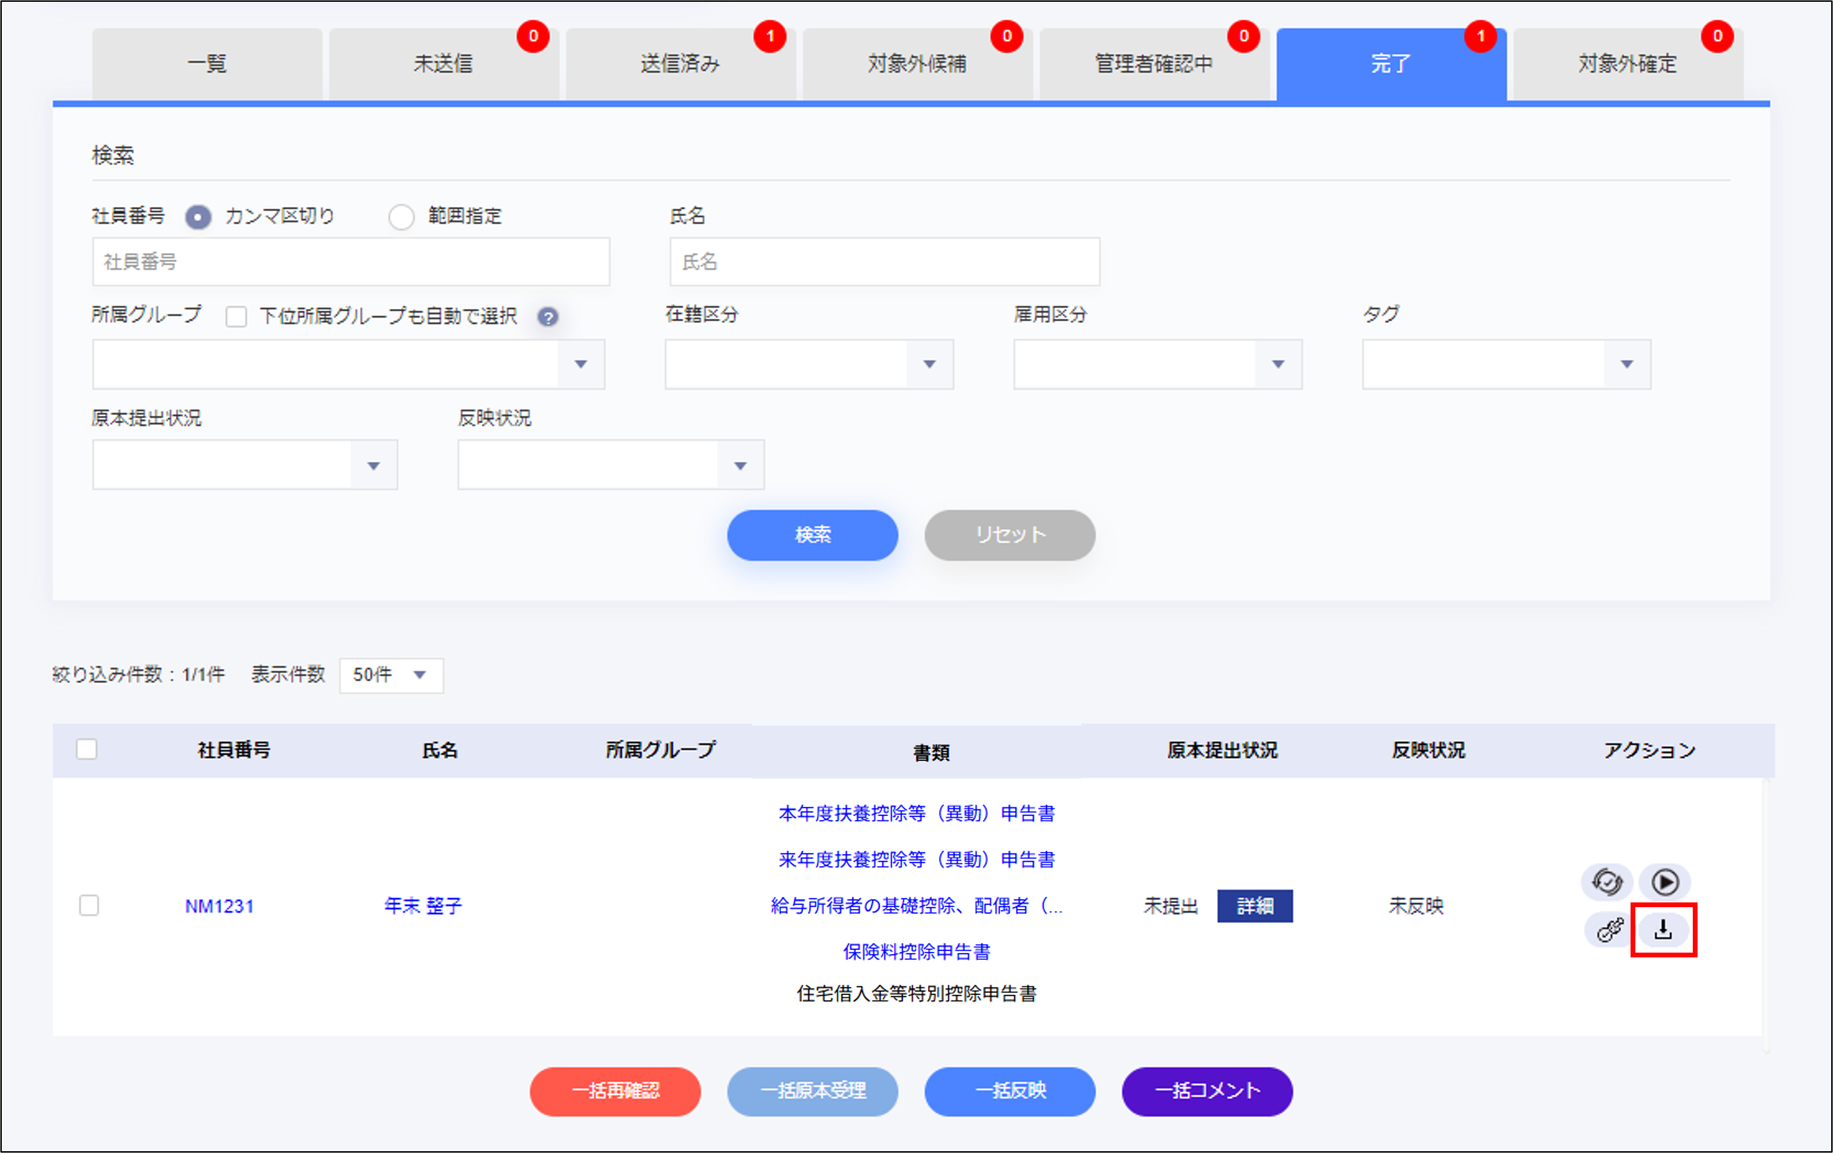The image size is (1833, 1153).
Task: Click the play/execute action icon for NM1231
Action: click(x=1665, y=882)
